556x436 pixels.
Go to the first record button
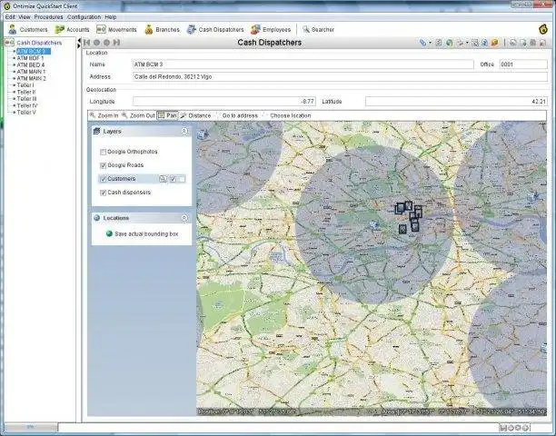[x=87, y=43]
